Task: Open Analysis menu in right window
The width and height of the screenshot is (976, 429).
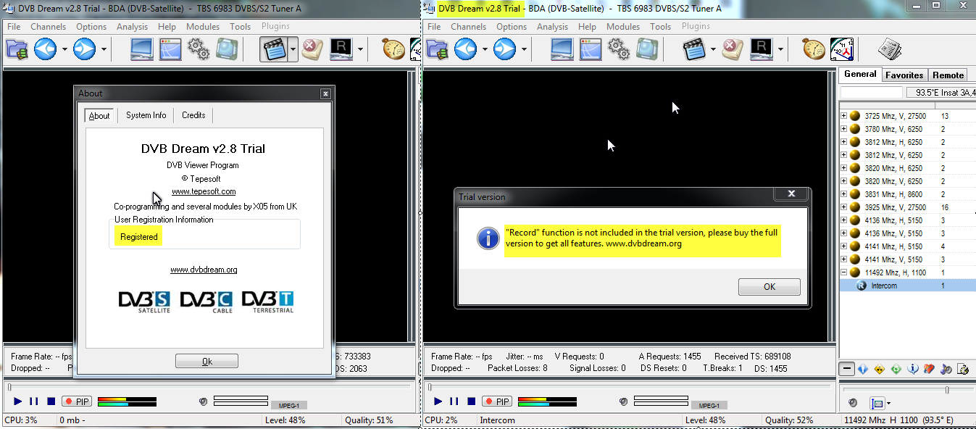Action: [x=552, y=27]
